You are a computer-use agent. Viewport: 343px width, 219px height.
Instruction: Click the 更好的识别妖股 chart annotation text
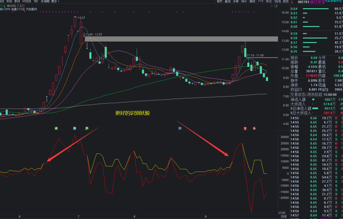133,113
